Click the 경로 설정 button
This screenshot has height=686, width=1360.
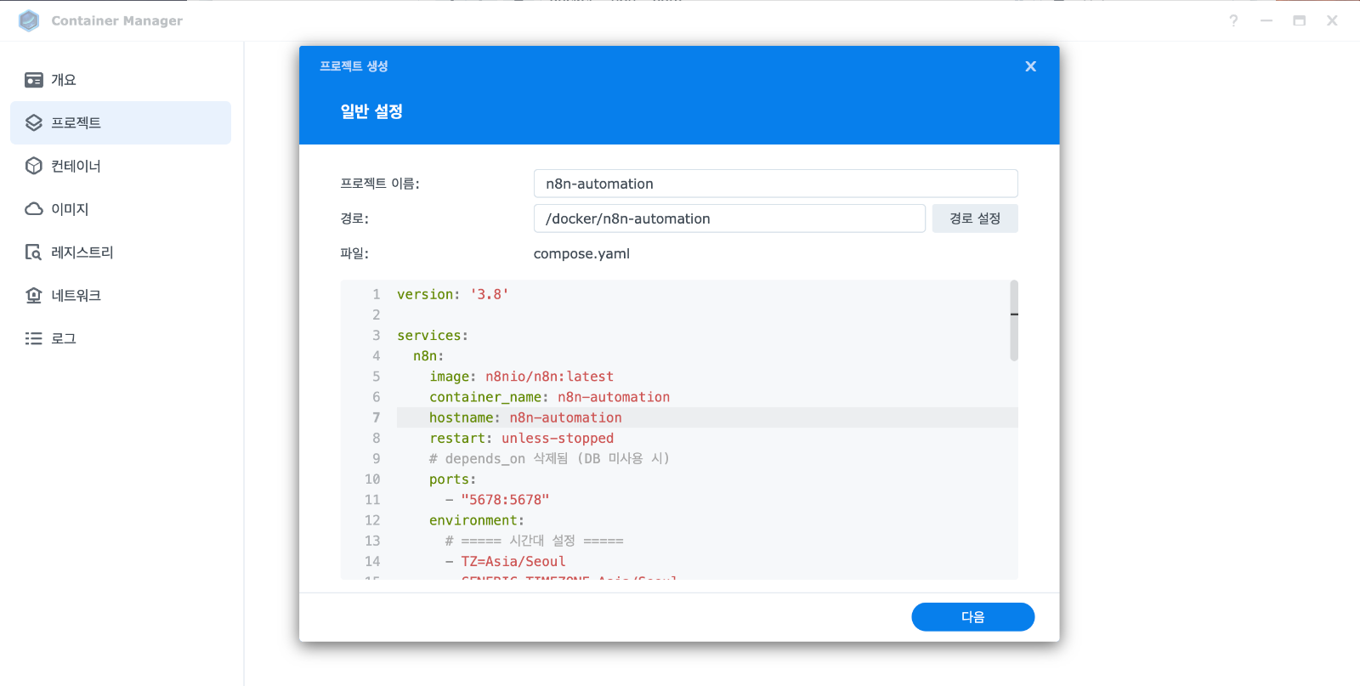tap(975, 218)
